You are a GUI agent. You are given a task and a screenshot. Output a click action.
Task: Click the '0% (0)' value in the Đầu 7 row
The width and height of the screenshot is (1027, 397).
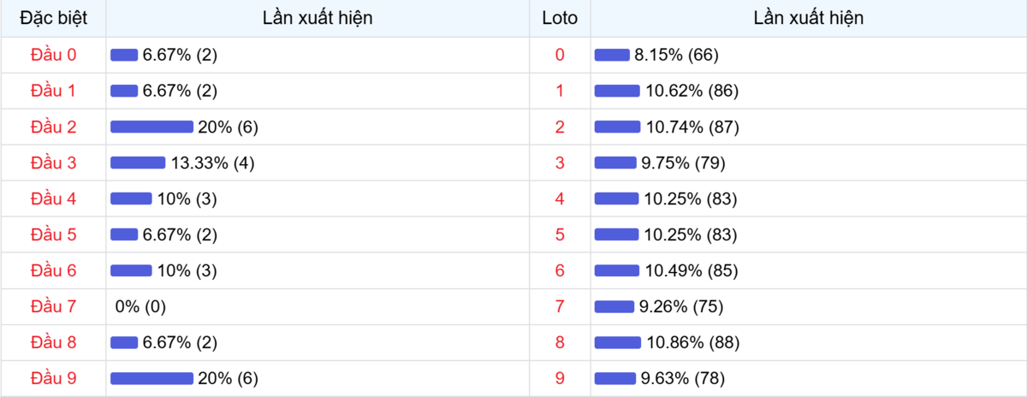tap(140, 306)
